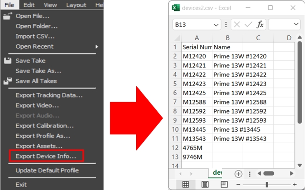
Task: Click the zoom in plus icon
Action: 295,185
